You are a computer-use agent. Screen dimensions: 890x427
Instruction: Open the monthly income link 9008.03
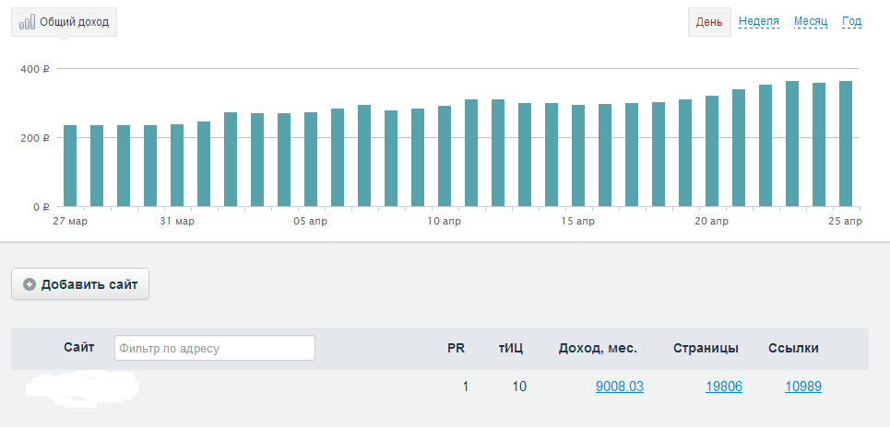click(x=620, y=387)
